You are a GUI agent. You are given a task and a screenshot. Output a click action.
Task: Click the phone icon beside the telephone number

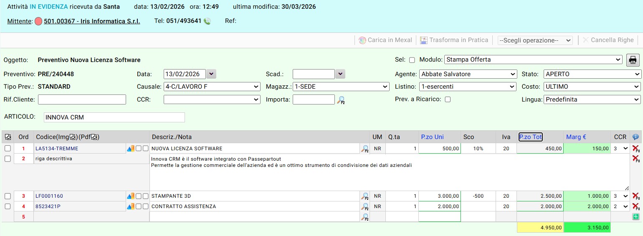(207, 21)
